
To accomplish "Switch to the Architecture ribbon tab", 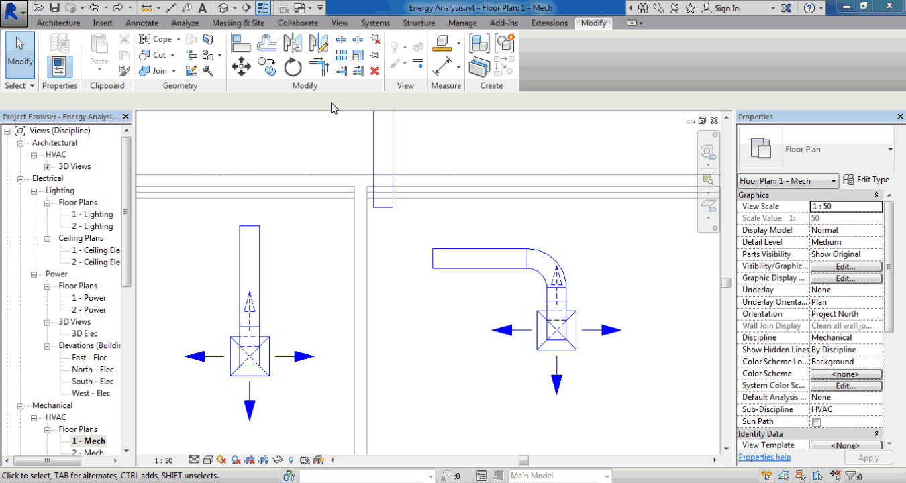I will (58, 22).
